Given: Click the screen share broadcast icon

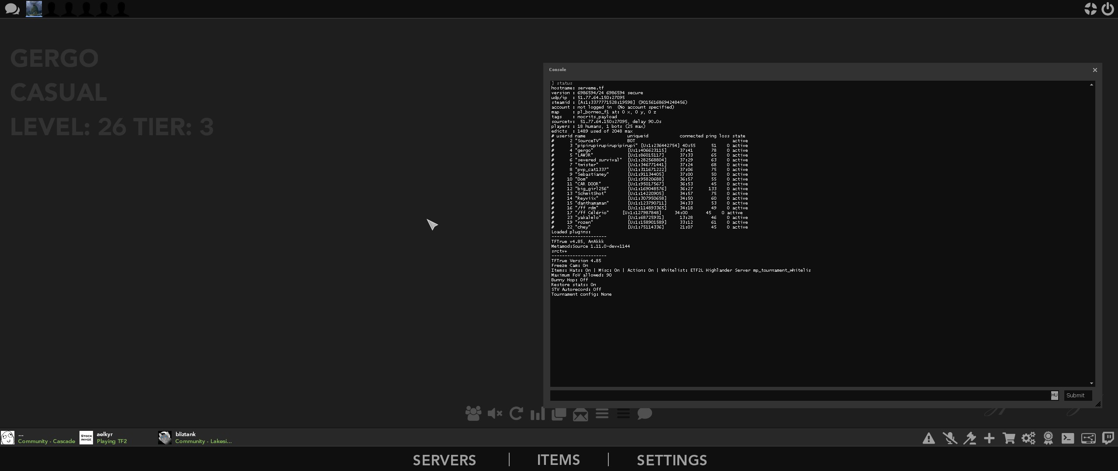Looking at the screenshot, I should [1088, 438].
